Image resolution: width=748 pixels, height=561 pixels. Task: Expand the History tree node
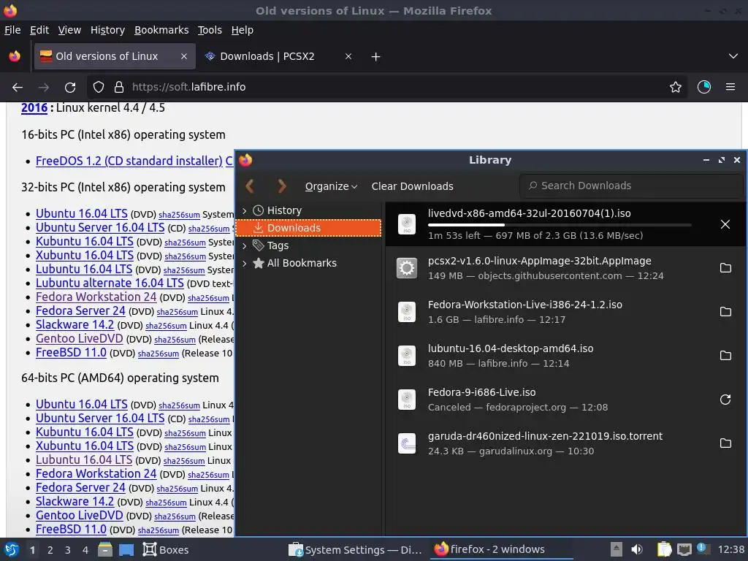point(244,210)
